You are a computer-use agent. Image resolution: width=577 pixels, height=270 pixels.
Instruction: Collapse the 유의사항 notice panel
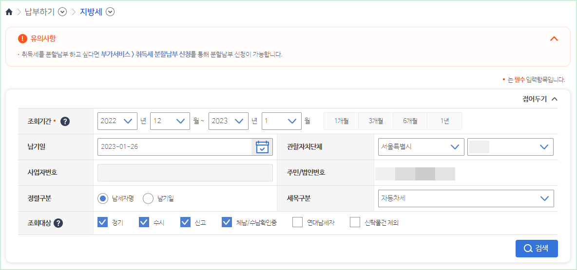click(554, 38)
